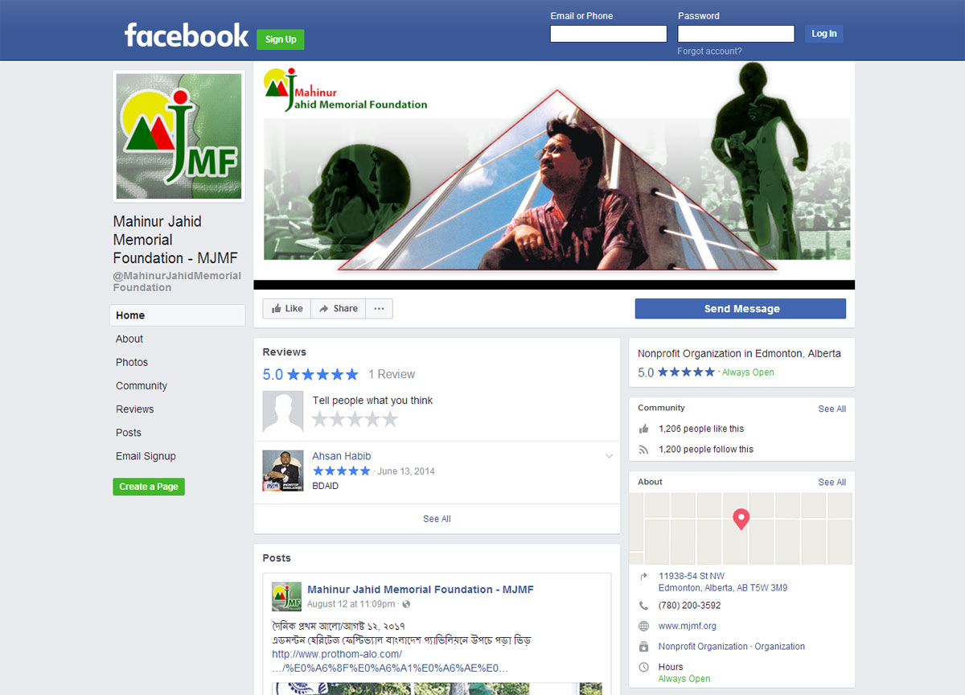Click into the Email or Phone field
The height and width of the screenshot is (695, 965).
tap(608, 34)
